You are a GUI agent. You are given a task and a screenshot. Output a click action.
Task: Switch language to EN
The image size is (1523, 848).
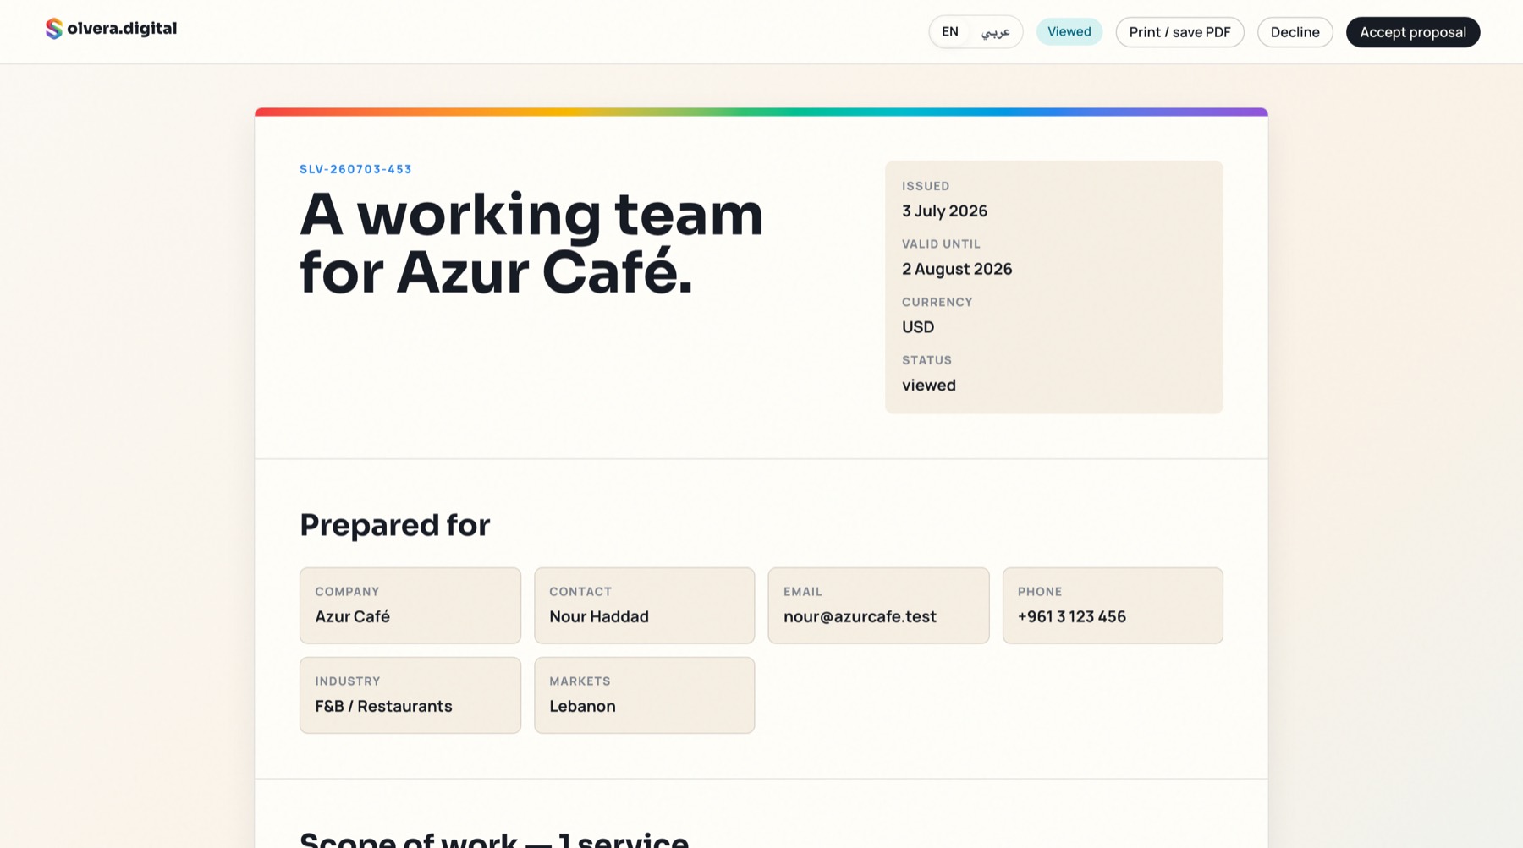(x=950, y=32)
